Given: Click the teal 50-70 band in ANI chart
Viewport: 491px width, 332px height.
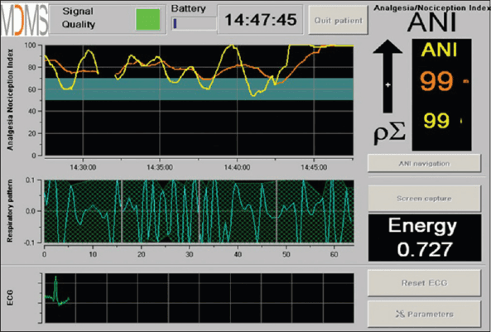Looking at the screenshot, I should (x=200, y=89).
